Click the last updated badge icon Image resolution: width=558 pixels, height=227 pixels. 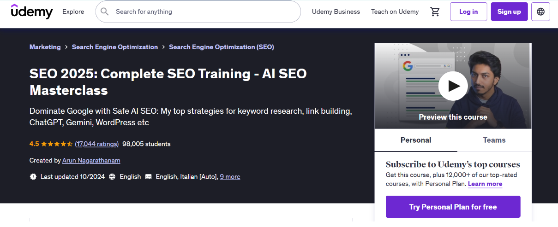tap(33, 176)
